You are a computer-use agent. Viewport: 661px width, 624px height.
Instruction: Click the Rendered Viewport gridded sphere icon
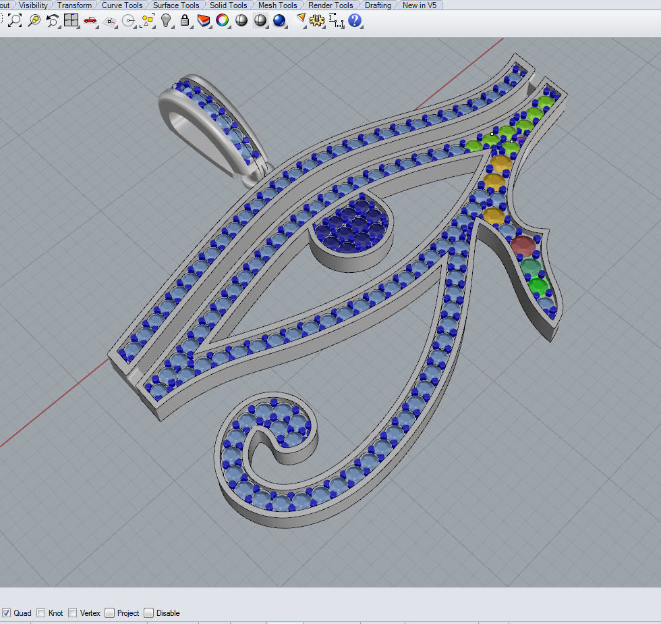click(260, 20)
